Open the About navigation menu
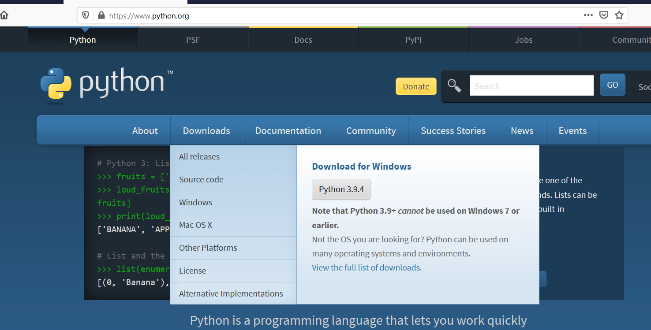The height and width of the screenshot is (330, 651). click(x=145, y=130)
